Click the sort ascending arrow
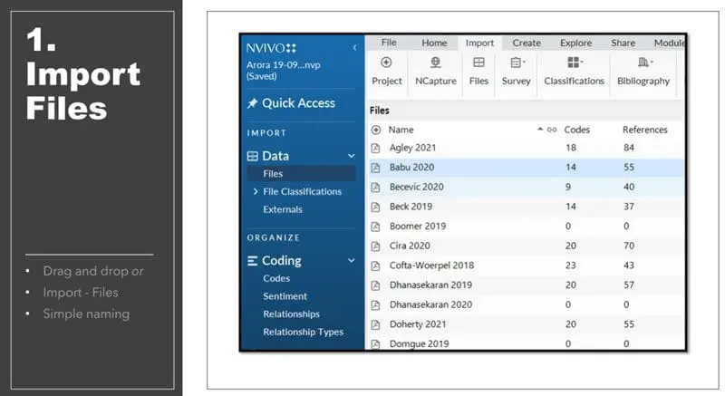Viewport: 725px width, 396px height. 539,130
